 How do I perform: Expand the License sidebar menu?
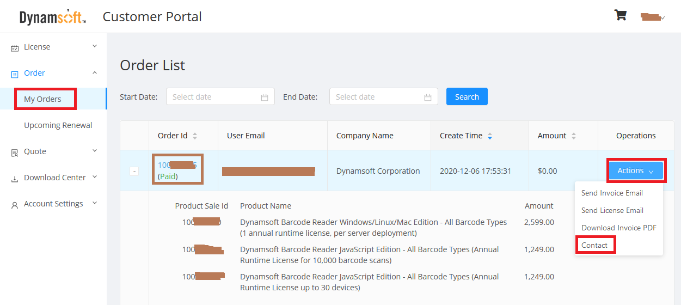tap(95, 47)
